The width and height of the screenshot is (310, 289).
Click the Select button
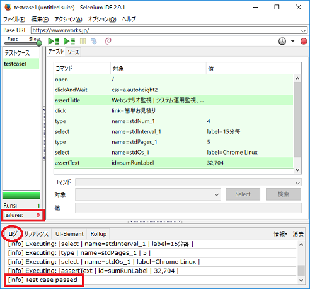[x=243, y=194]
